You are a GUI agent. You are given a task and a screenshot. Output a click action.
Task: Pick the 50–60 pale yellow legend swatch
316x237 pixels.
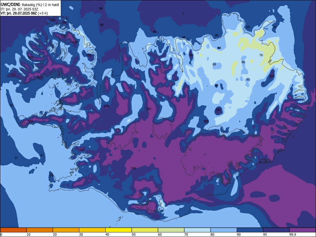coord(145,230)
